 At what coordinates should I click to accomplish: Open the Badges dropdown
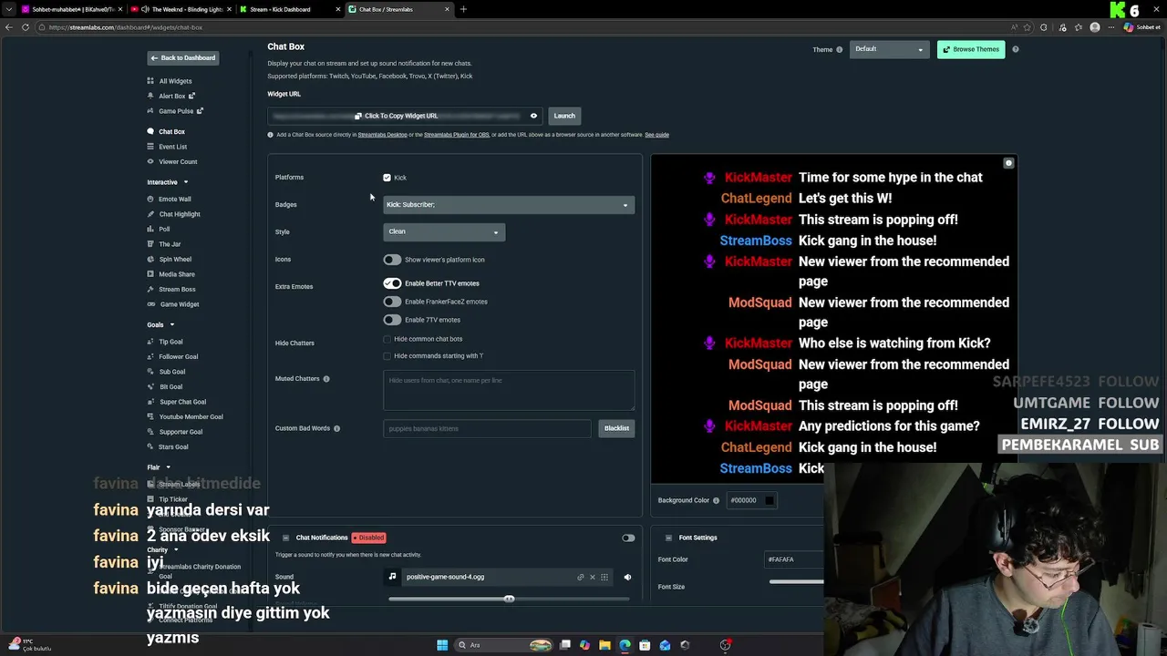tap(508, 205)
